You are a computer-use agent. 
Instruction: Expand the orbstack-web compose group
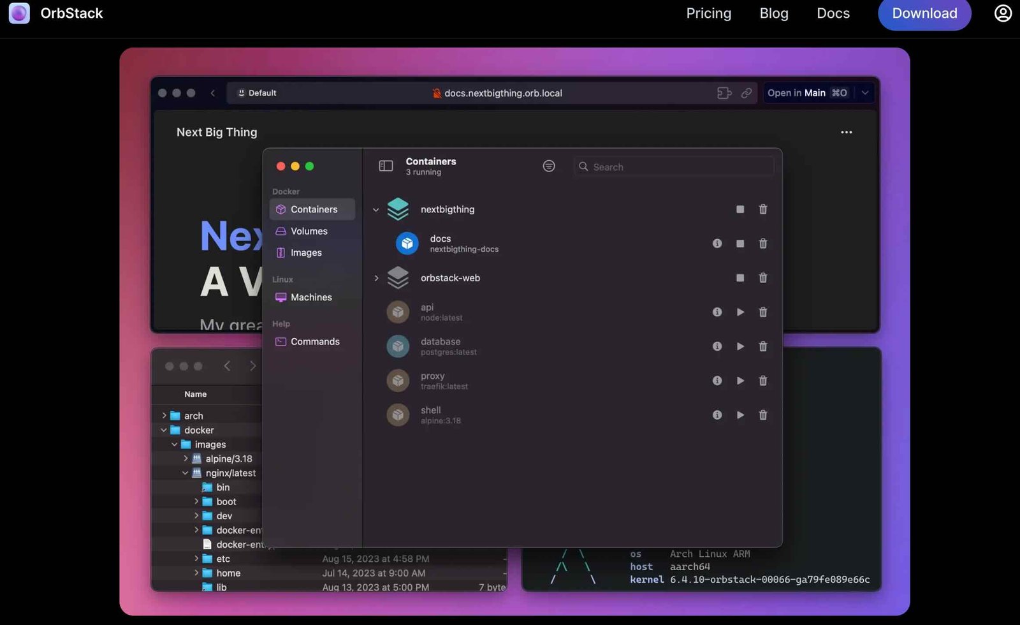pyautogui.click(x=375, y=278)
